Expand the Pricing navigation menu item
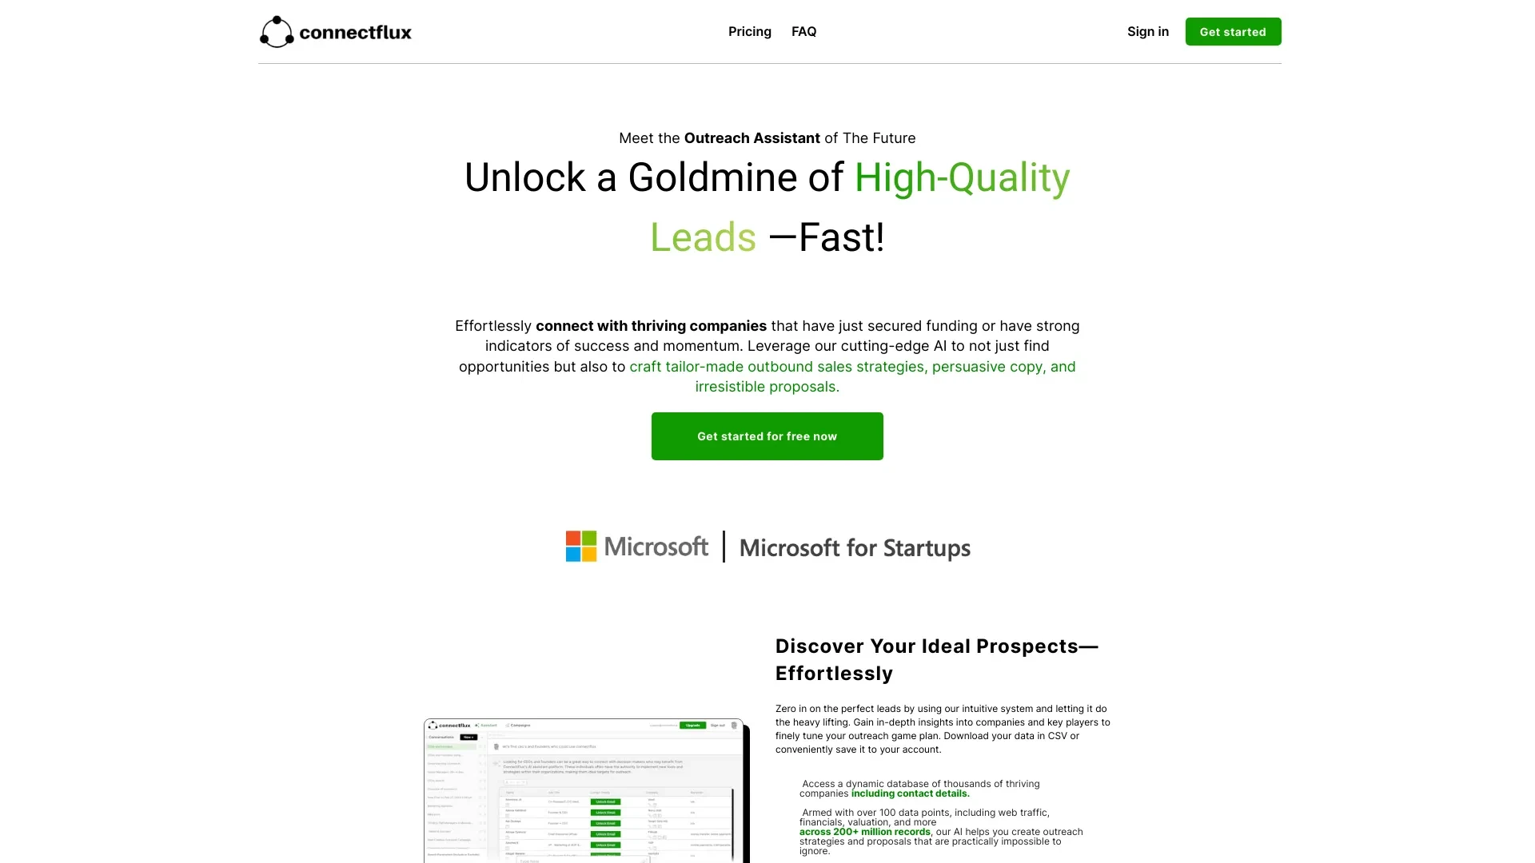Viewport: 1535px width, 863px height. click(x=750, y=32)
